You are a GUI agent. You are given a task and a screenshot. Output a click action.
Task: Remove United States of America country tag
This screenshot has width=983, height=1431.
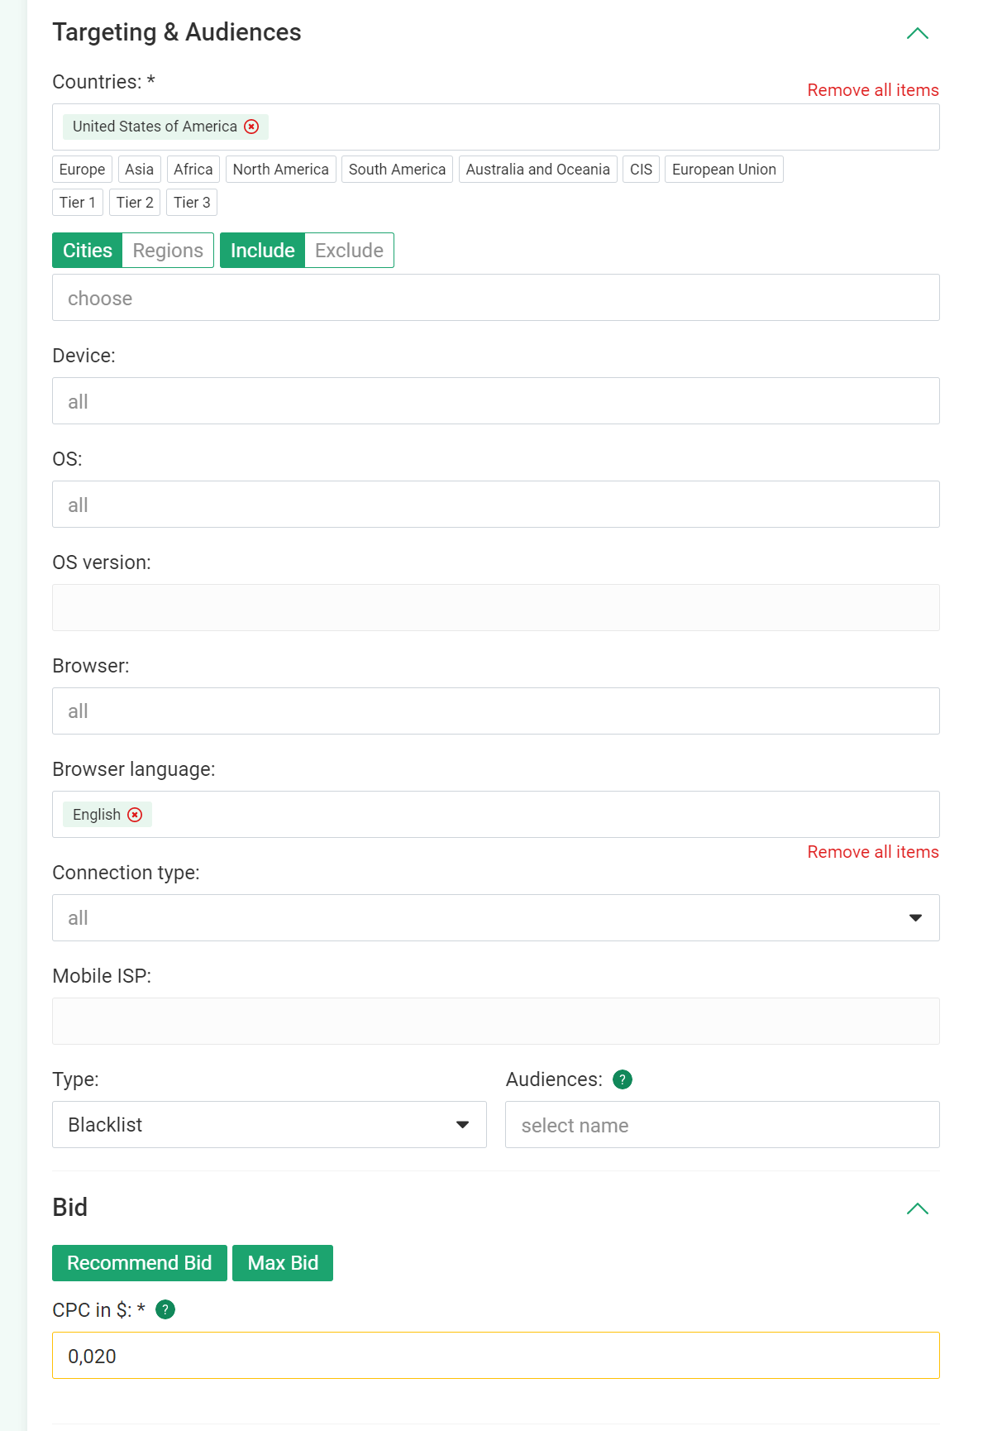point(251,127)
